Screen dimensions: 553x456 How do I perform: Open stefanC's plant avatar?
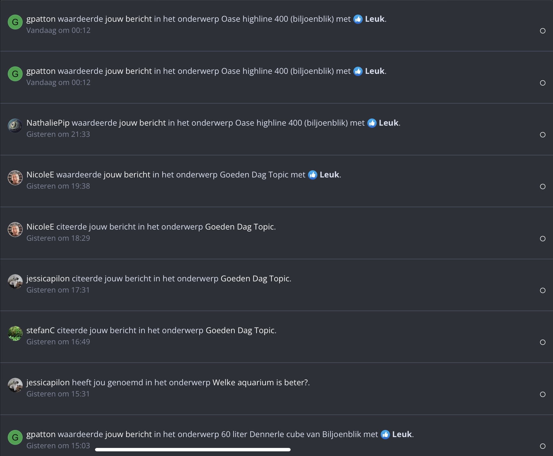coord(15,333)
